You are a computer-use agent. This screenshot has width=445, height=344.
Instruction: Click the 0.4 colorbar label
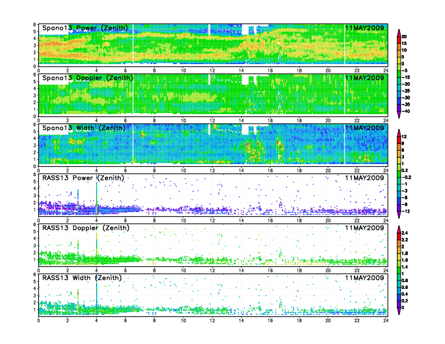coord(405,294)
